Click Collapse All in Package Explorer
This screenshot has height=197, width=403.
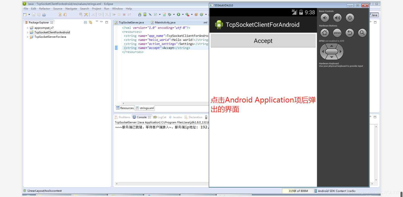point(85,22)
